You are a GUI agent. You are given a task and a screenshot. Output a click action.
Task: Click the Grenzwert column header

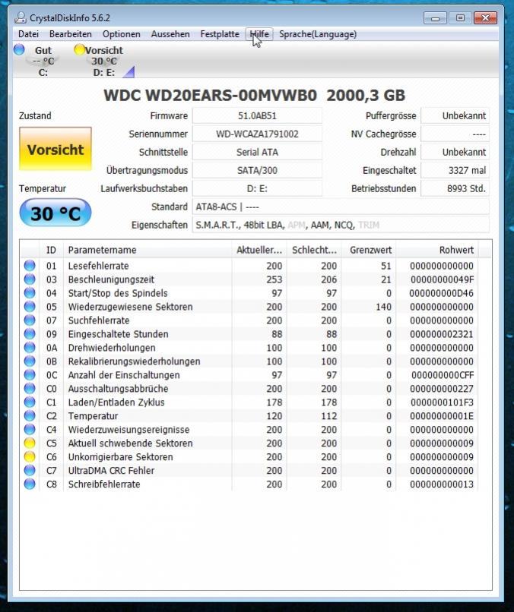click(x=369, y=250)
